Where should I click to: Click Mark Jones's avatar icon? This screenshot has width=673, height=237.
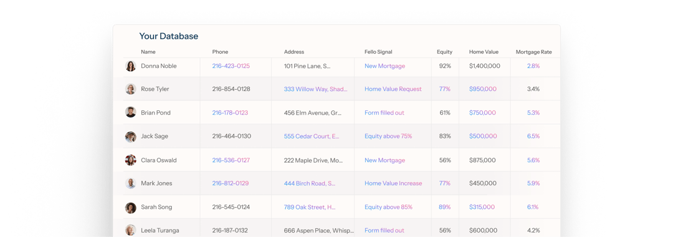click(130, 183)
